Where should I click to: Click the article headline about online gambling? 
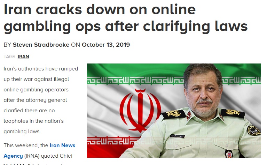point(126,18)
